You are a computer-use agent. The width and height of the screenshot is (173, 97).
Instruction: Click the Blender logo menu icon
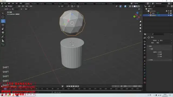pyautogui.click(x=2, y=4)
